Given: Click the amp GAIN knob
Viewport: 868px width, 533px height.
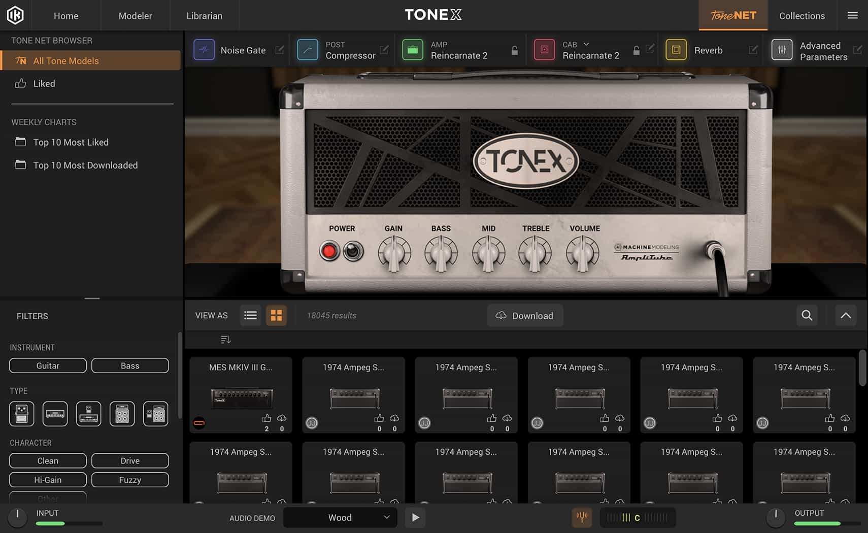Looking at the screenshot, I should tap(394, 252).
